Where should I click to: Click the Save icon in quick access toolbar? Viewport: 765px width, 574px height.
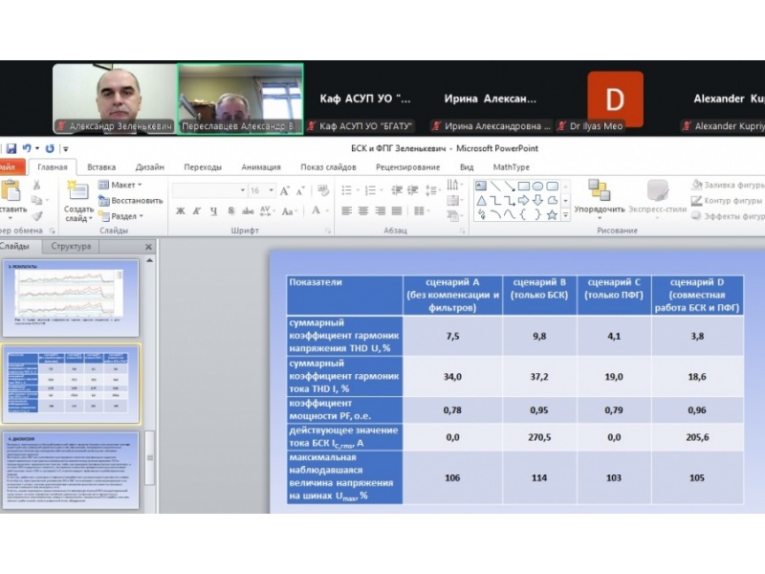point(10,148)
